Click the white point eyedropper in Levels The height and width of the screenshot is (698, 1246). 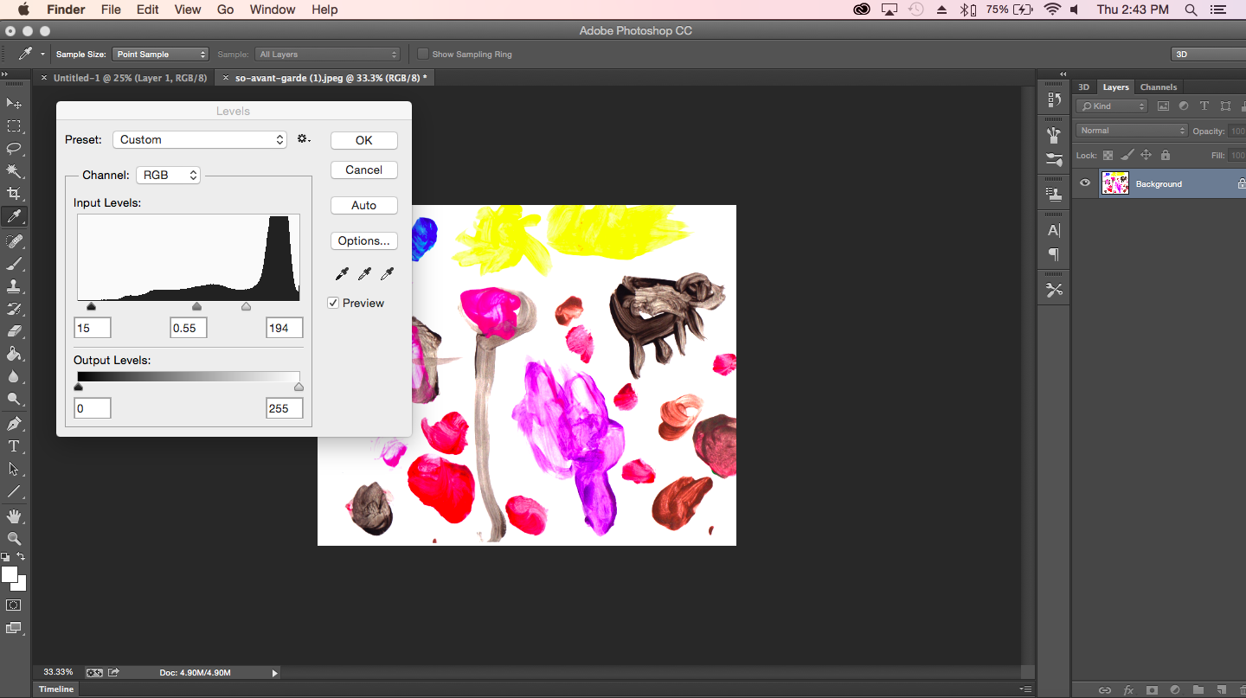(x=388, y=274)
